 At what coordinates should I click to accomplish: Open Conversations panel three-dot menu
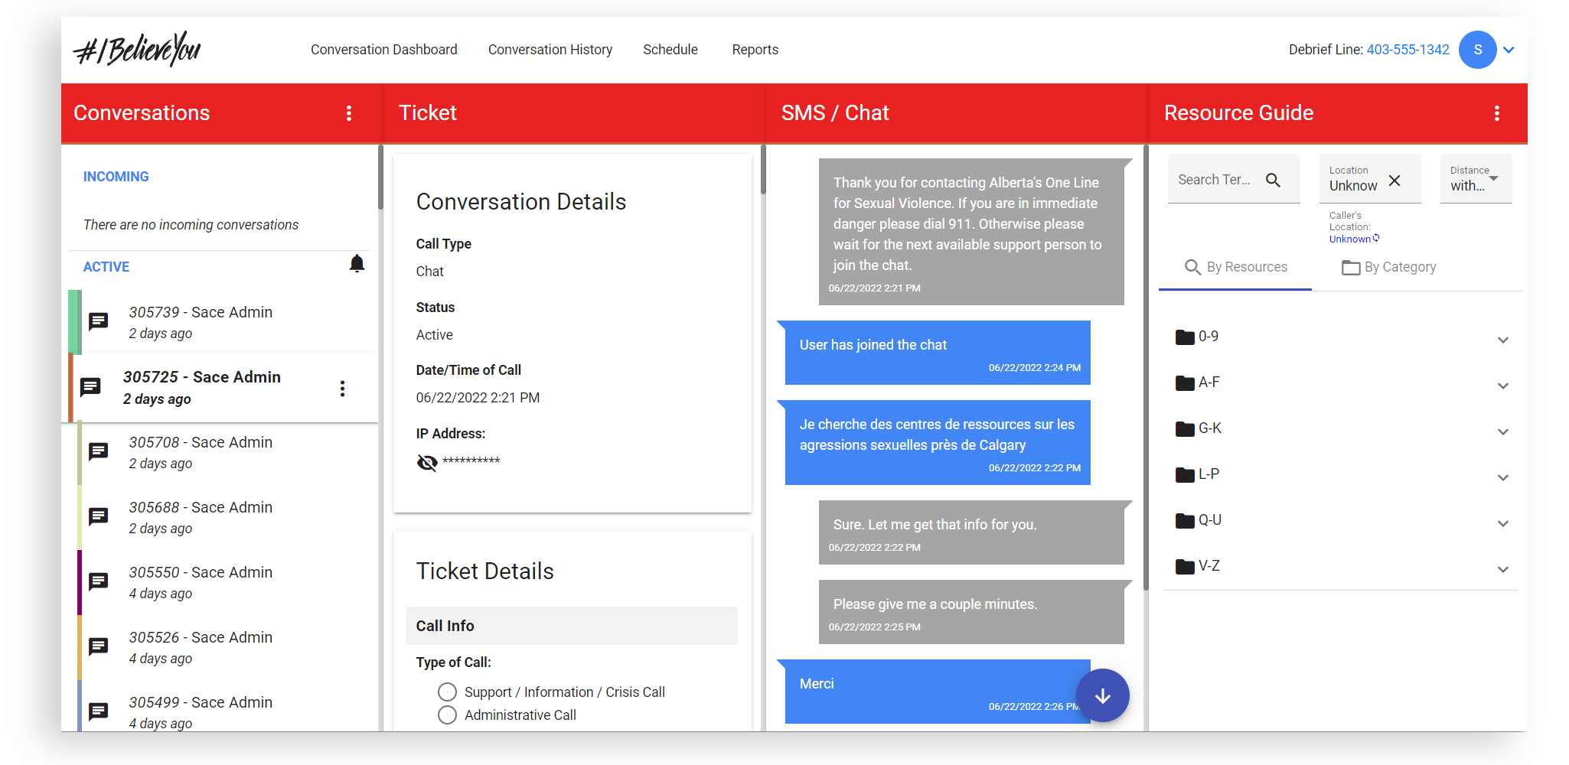coord(349,113)
